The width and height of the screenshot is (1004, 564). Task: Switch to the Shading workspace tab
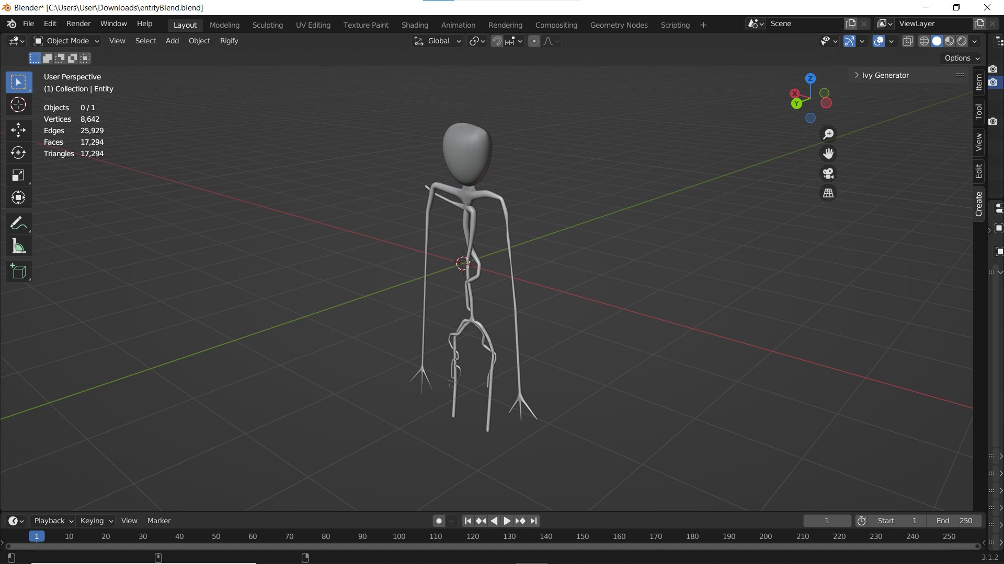[x=415, y=24]
